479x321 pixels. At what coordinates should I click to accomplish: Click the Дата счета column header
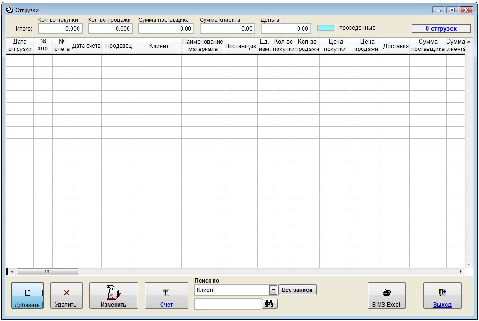pos(86,45)
